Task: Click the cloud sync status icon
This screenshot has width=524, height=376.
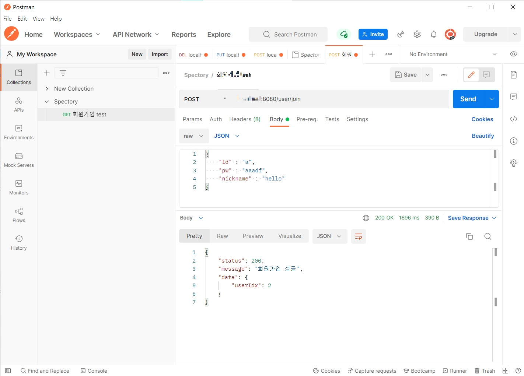Action: pyautogui.click(x=344, y=34)
